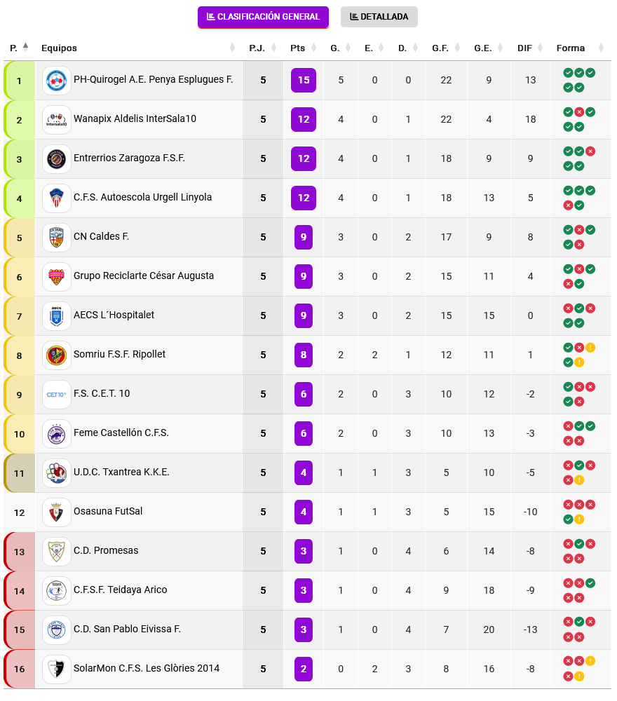Click CN Caldes team shield icon
The image size is (617, 701).
pos(57,238)
